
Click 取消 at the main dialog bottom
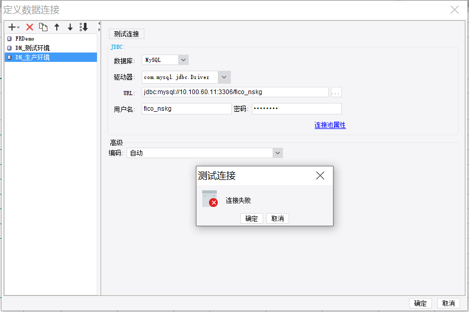click(x=448, y=303)
